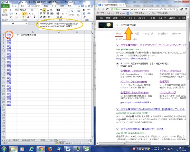This screenshot has height=152, width=190.
Task: Select top vertical alignment icon
Action: click(41, 10)
